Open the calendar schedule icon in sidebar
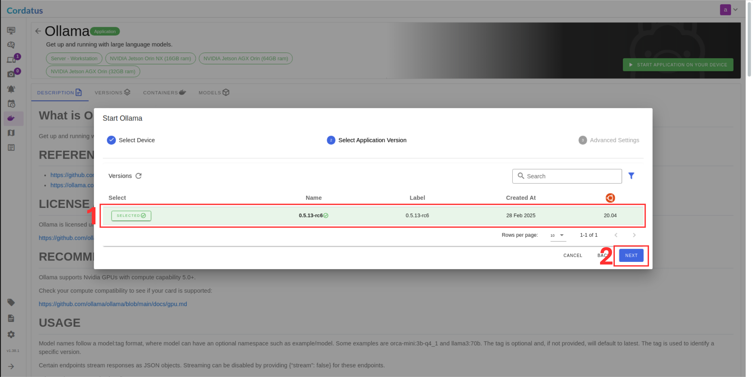Viewport: 753px width, 377px height. coord(11,104)
